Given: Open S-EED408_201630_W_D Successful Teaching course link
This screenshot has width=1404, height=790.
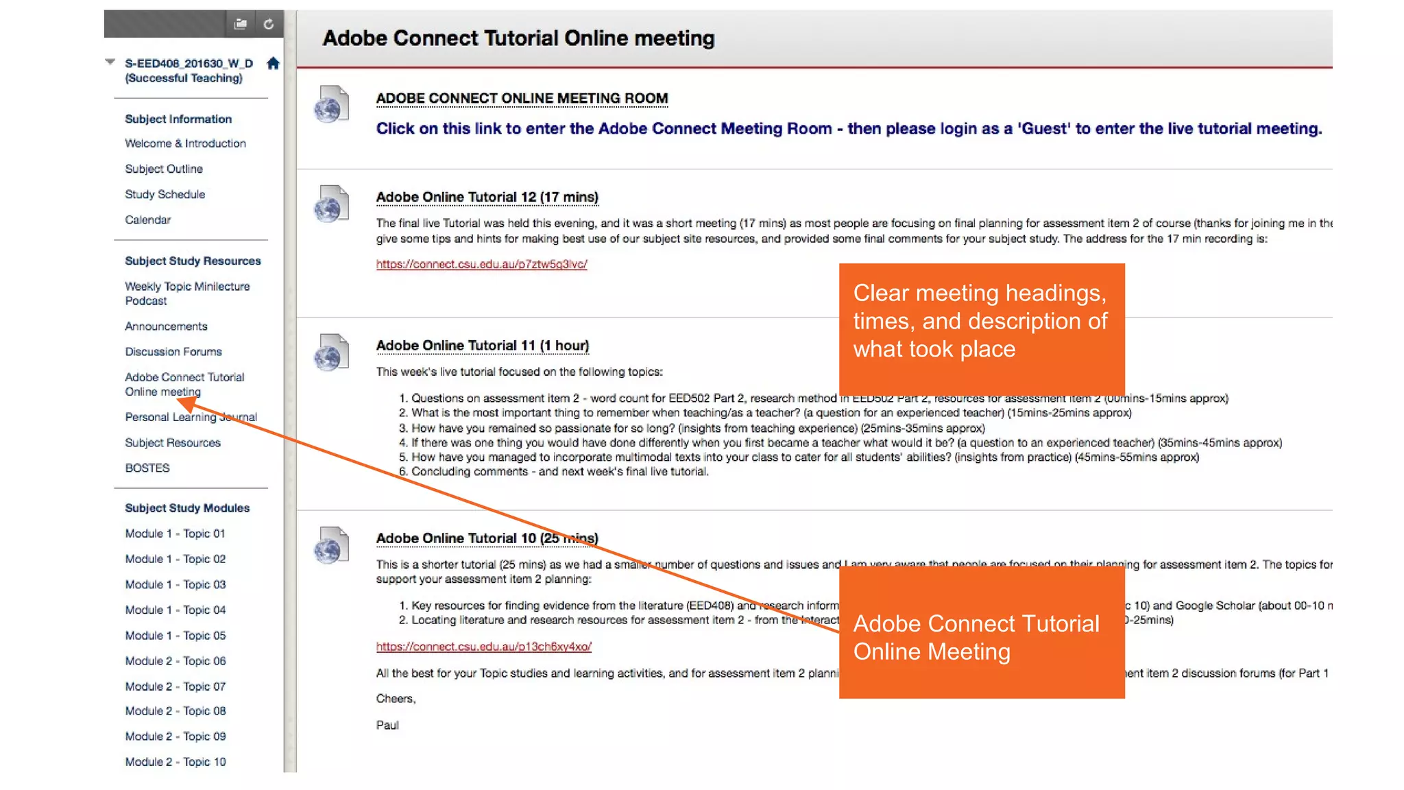Looking at the screenshot, I should point(189,71).
